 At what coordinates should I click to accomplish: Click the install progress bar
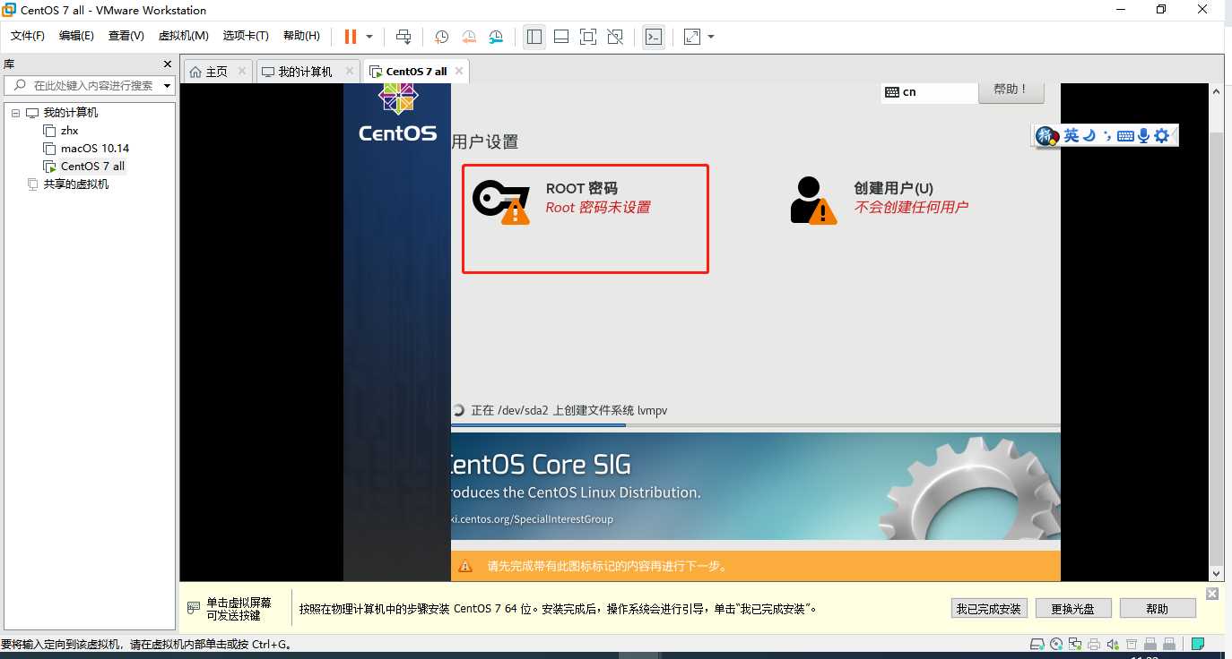(755, 426)
